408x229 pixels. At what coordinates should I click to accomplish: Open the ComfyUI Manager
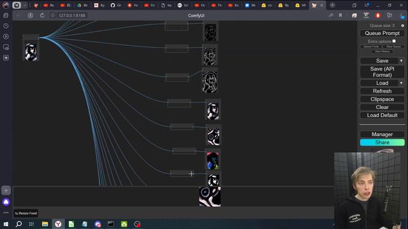tap(382, 134)
